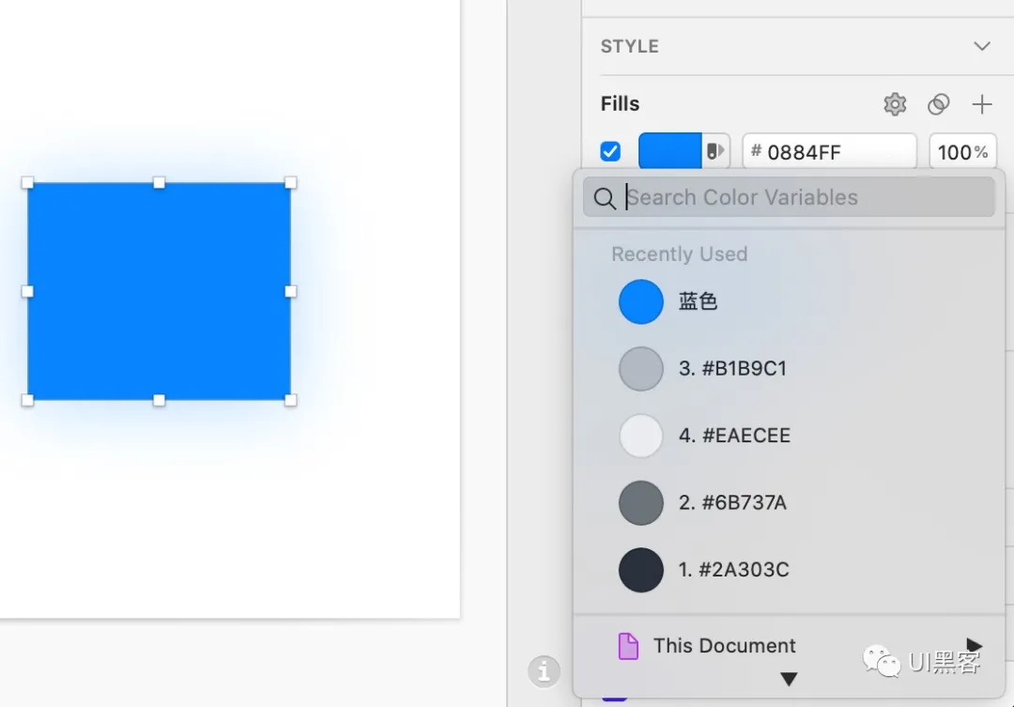Click the top-middle handle of rectangle
Screen dimensions: 1014x707
click(x=159, y=183)
